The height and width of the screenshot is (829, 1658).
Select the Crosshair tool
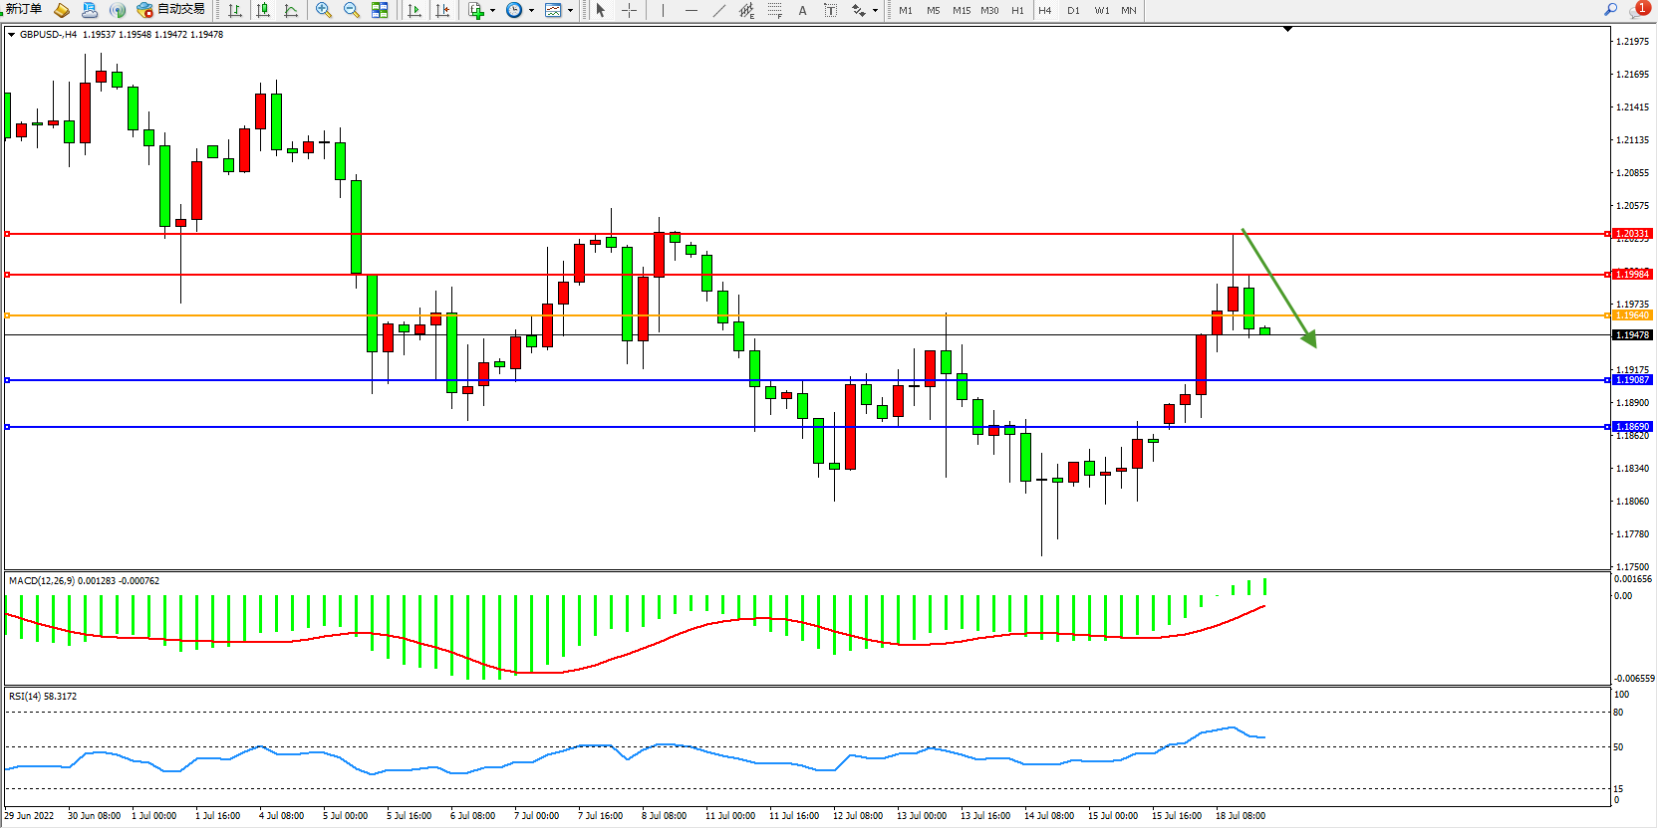click(x=630, y=10)
